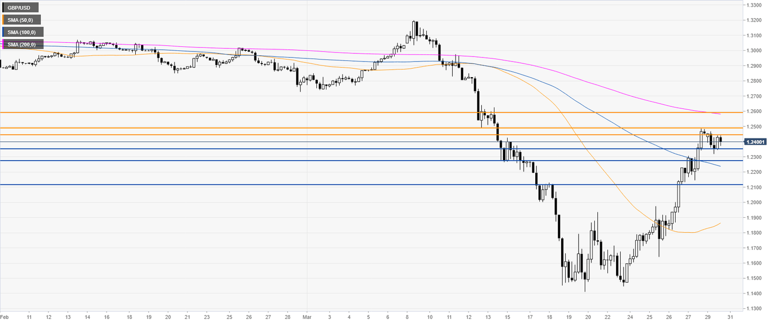The height and width of the screenshot is (323, 775).
Task: Click the 22 date axis label
Action: (x=609, y=318)
